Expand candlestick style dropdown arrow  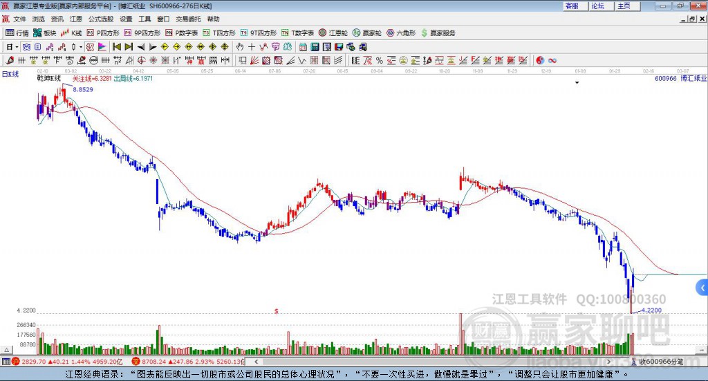[81, 47]
